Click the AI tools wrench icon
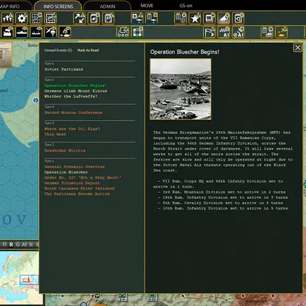This screenshot has width=306, height=306. pos(238,32)
